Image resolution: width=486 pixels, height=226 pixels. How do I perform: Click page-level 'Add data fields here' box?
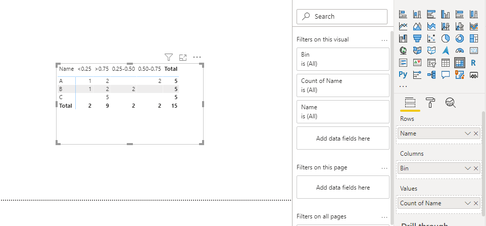(343, 187)
